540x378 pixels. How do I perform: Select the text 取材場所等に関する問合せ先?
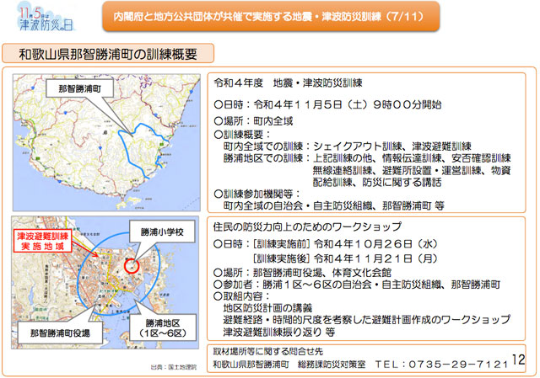pos(268,352)
